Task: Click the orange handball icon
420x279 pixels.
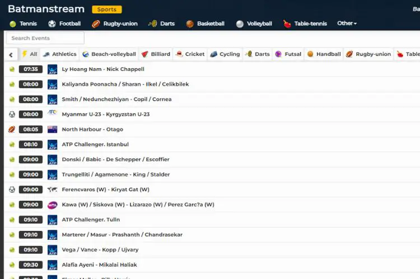Action: tap(310, 54)
